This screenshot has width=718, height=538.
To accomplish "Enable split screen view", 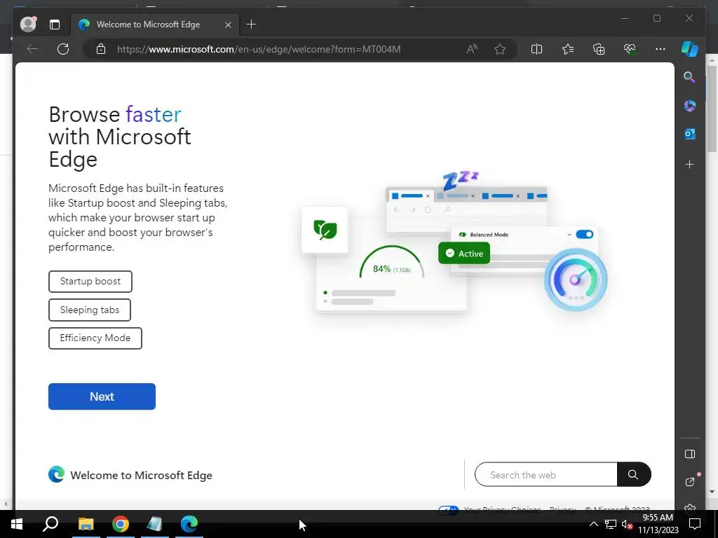I will point(536,49).
